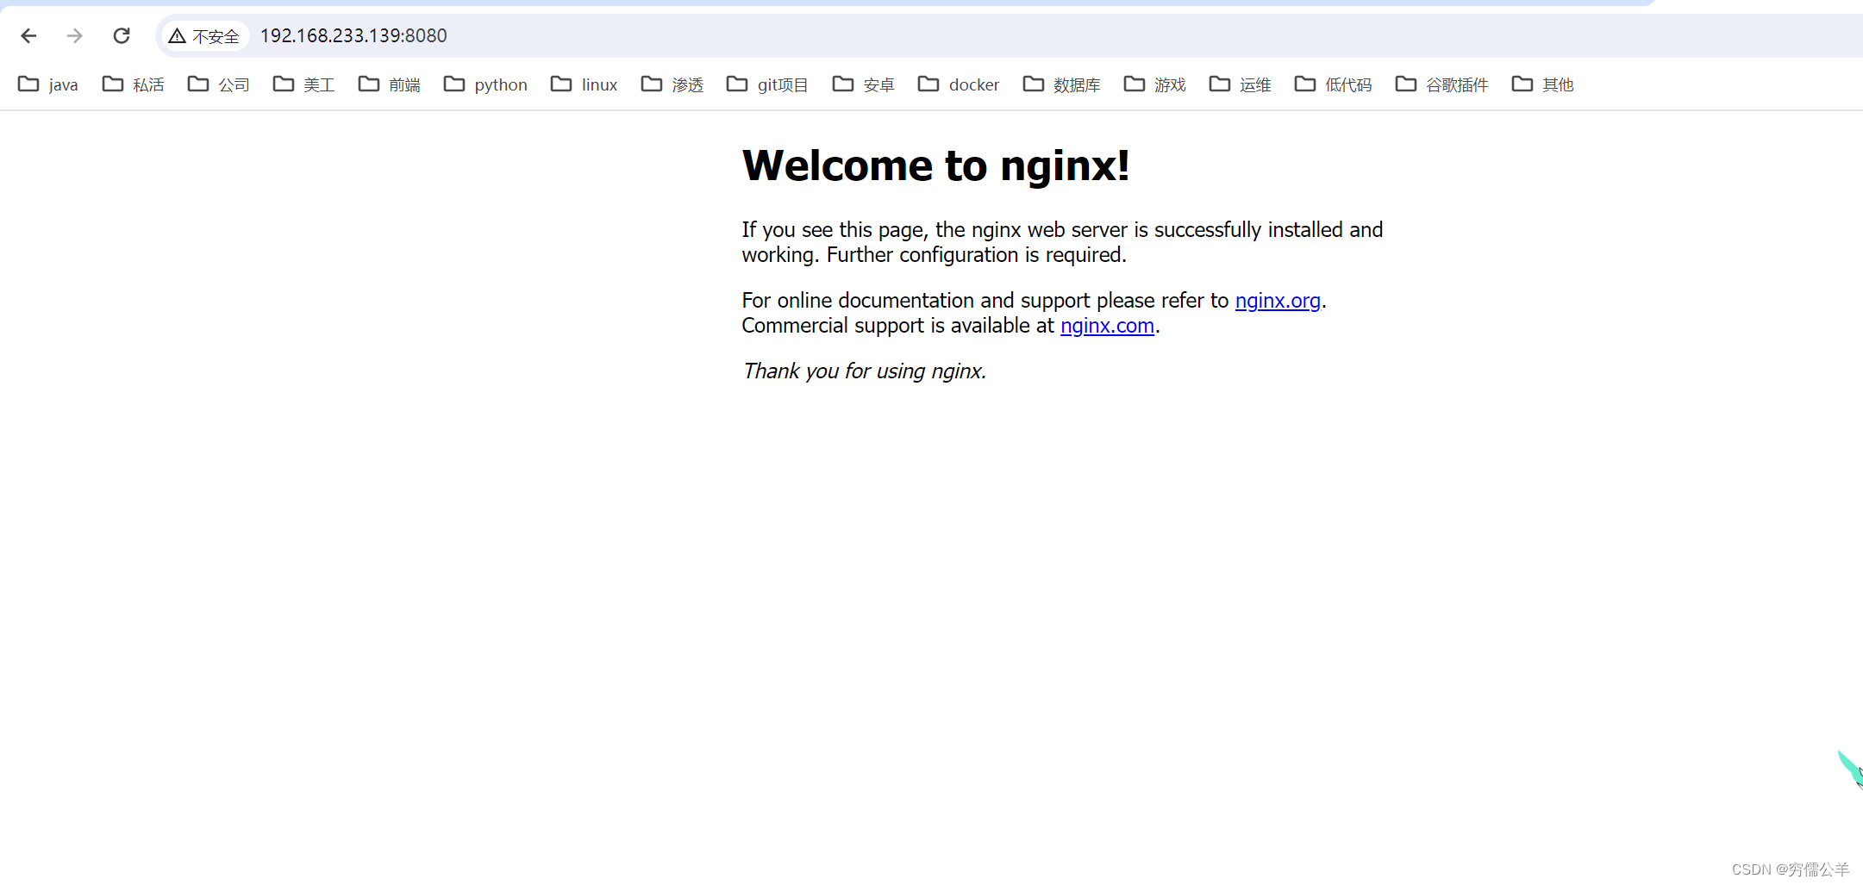Viewport: 1863px width, 885px height.
Task: Open the java bookmark folder
Action: 48,84
